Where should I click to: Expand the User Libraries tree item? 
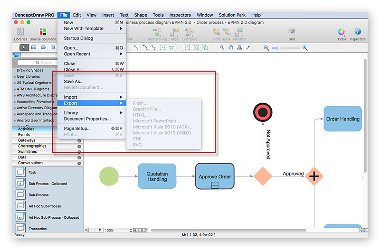pos(15,77)
